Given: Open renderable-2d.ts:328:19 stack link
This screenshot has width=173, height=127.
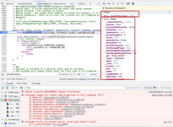Looking at the screenshot, I should [70, 100].
